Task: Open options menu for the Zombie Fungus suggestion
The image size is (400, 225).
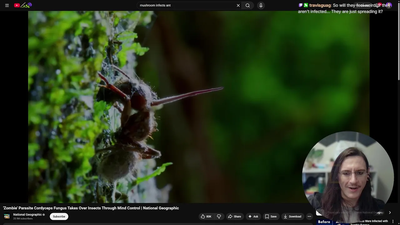Action: pyautogui.click(x=393, y=222)
